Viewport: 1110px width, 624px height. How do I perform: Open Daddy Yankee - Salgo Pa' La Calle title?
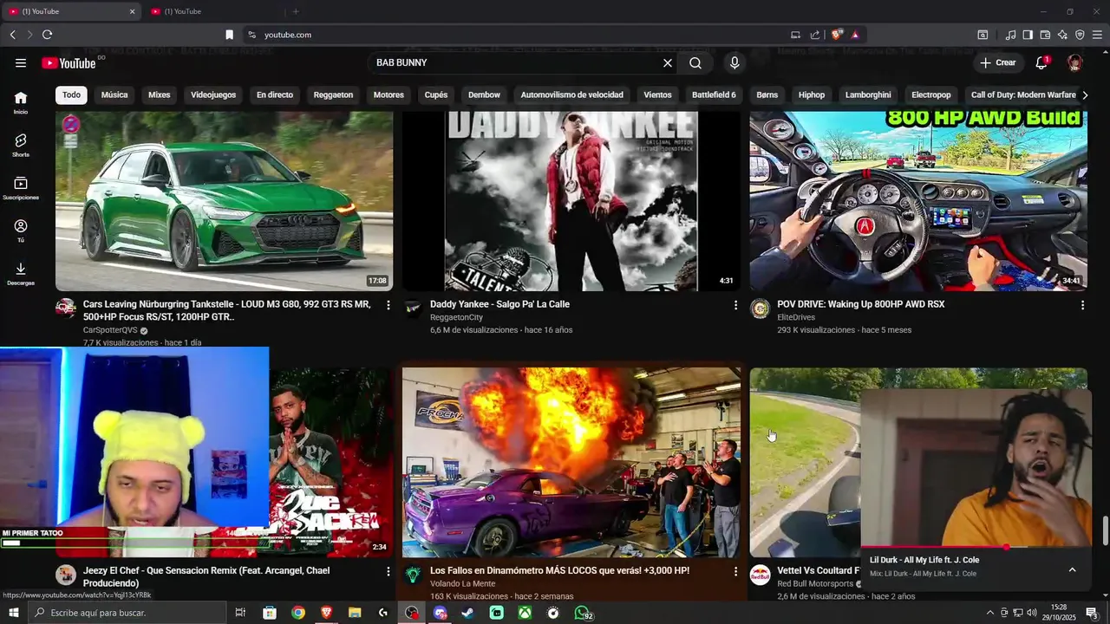499,304
